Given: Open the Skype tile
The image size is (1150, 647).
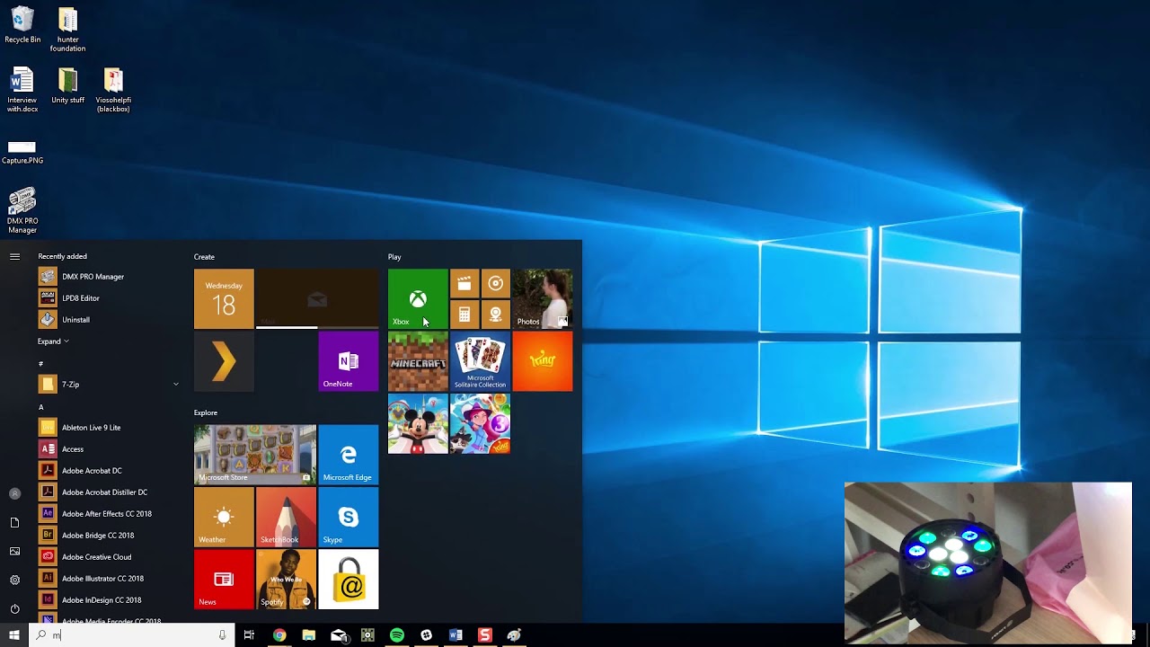Looking at the screenshot, I should point(349,517).
